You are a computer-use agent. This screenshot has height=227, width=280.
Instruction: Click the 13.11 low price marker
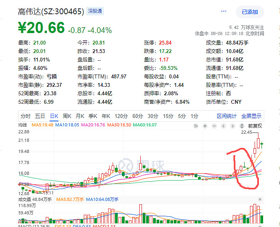(x=48, y=193)
